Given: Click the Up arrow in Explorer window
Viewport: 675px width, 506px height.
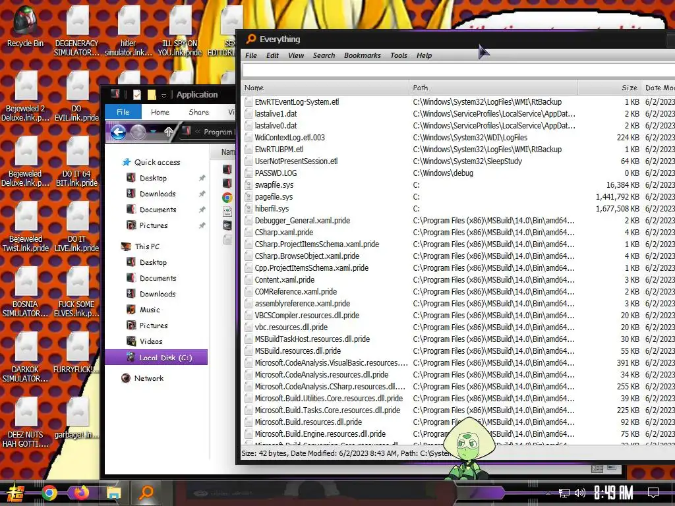Looking at the screenshot, I should 169,132.
